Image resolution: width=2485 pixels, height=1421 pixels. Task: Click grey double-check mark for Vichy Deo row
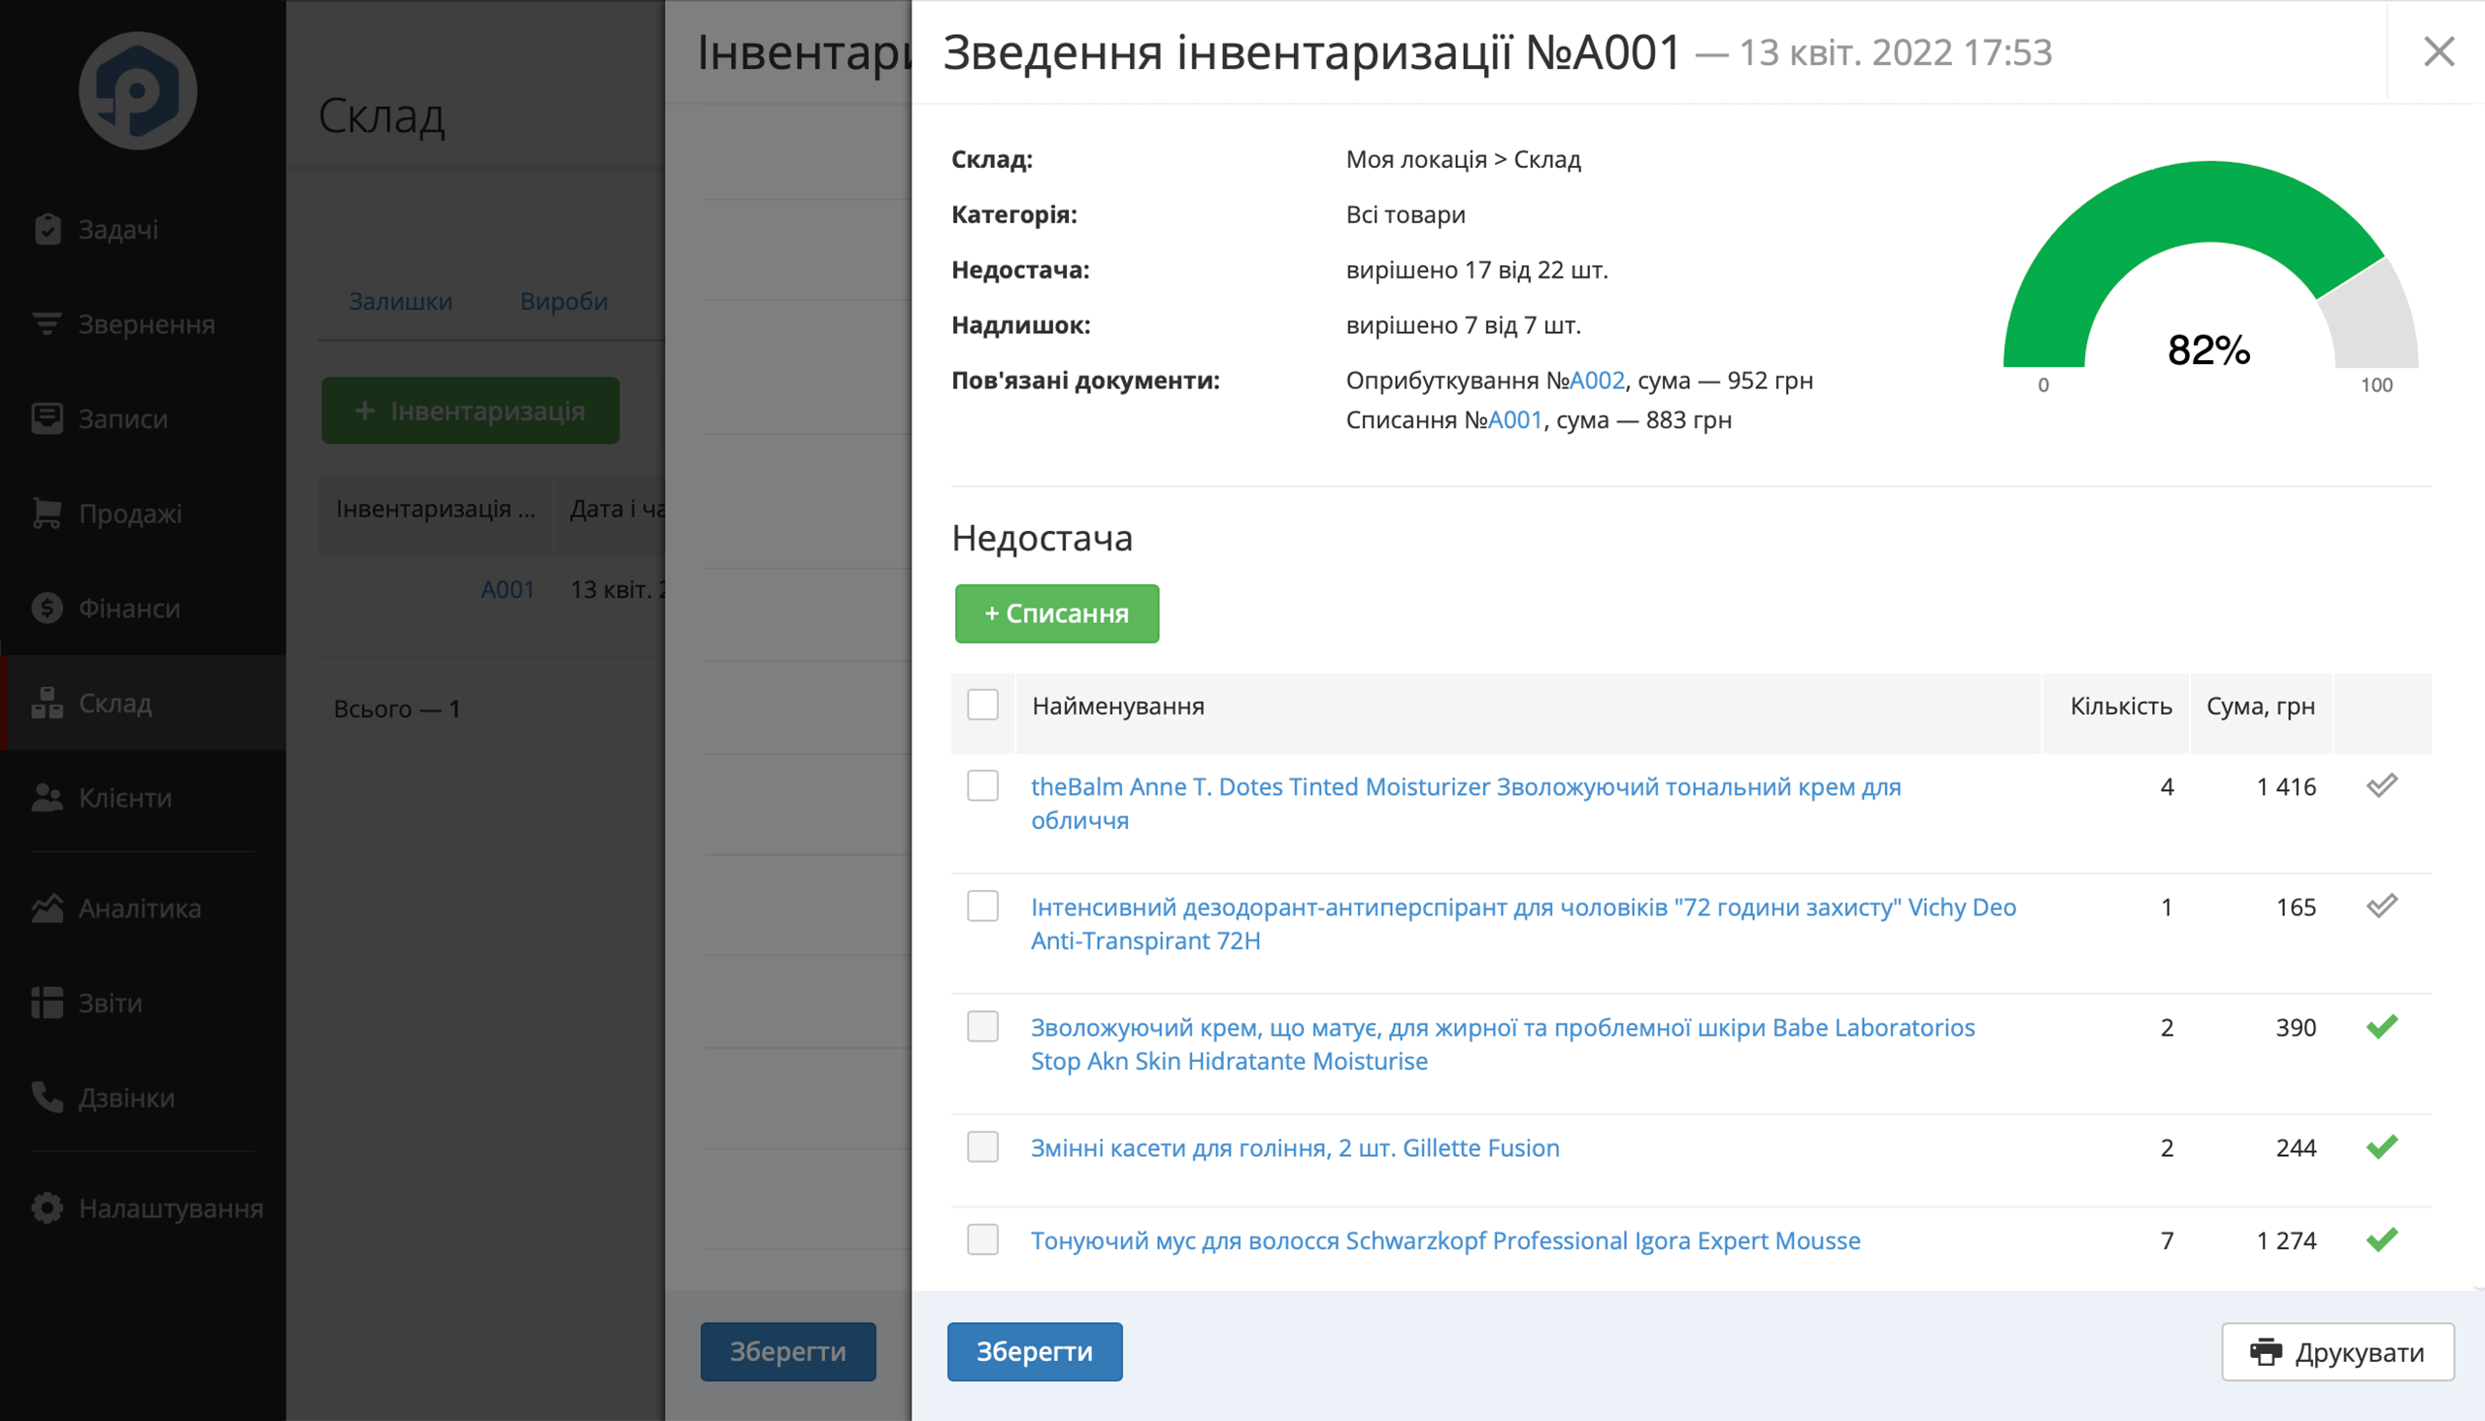2381,907
